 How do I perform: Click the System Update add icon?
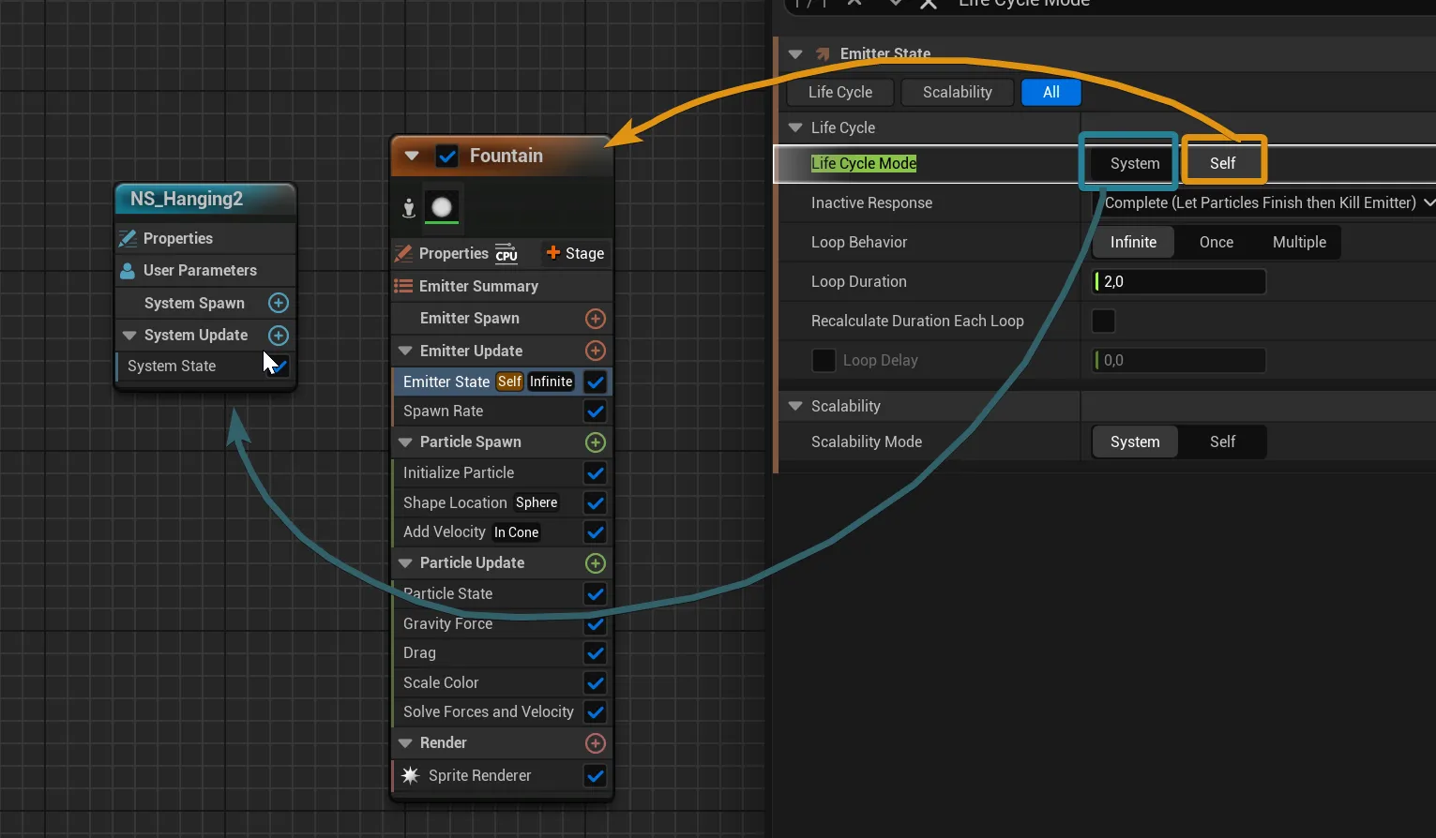click(x=279, y=336)
